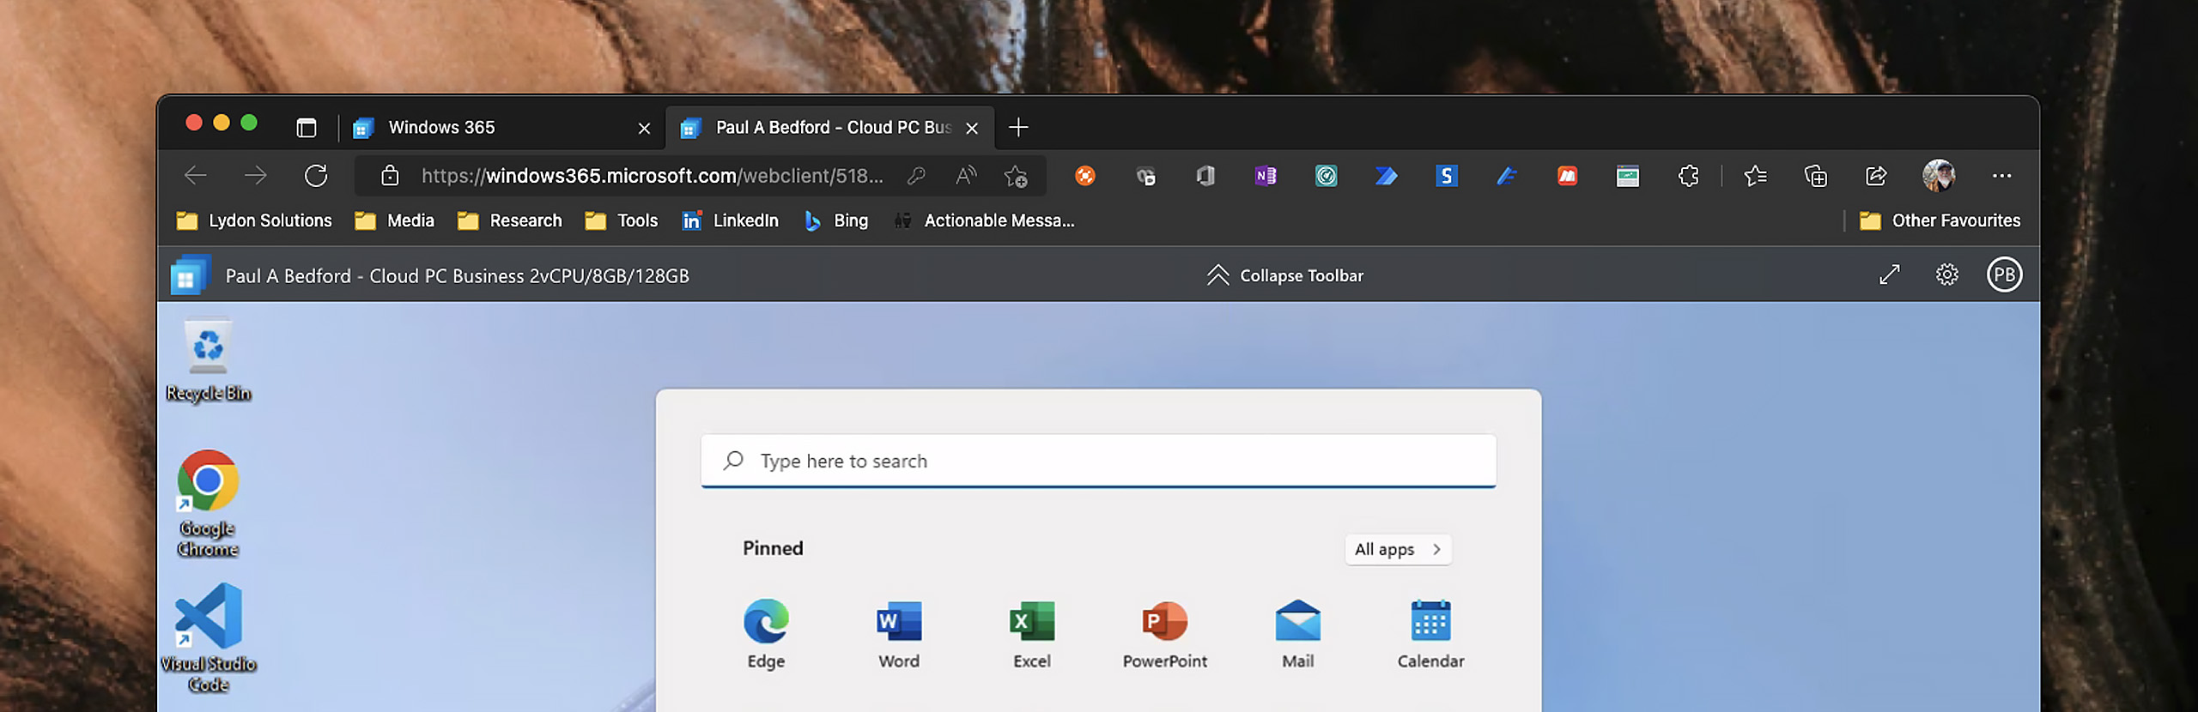
Task: Open the pinned Mail app
Action: click(x=1298, y=633)
